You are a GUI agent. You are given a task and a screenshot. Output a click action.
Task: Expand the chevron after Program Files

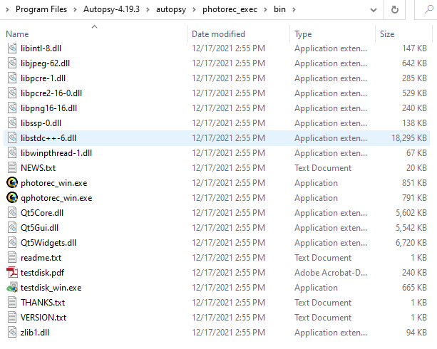75,10
